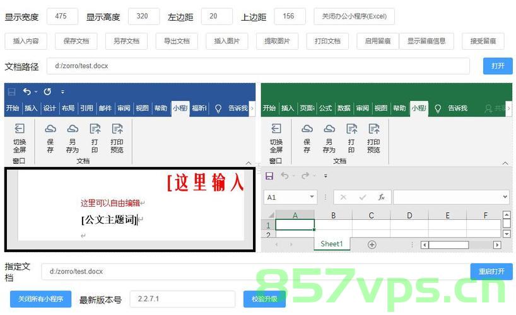Open the Excel 数据 tab
Image resolution: width=516 pixels, height=315 pixels.
click(x=344, y=108)
